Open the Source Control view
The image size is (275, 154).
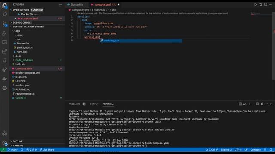pos(5,24)
